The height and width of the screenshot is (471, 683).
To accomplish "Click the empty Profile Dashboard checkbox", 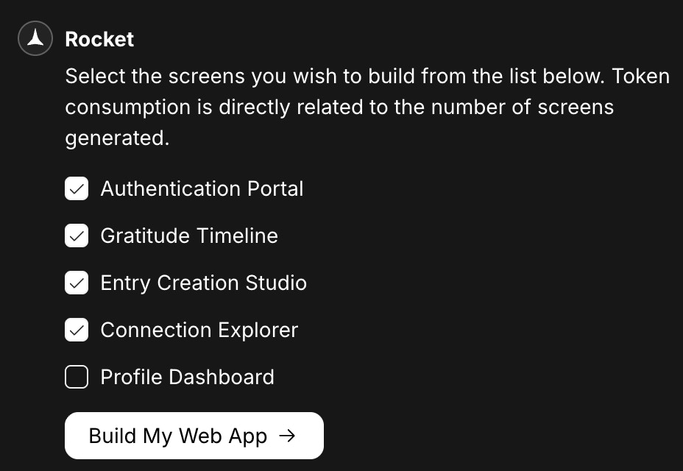I will pos(77,377).
